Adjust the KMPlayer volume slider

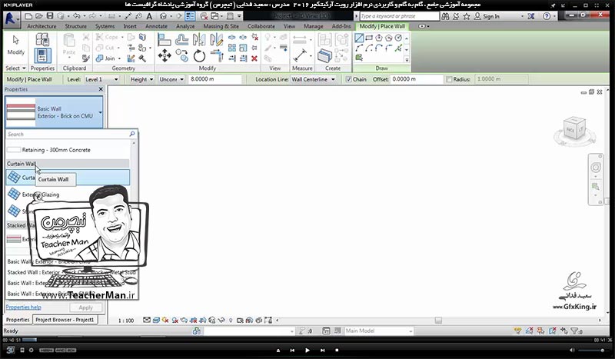(x=591, y=350)
